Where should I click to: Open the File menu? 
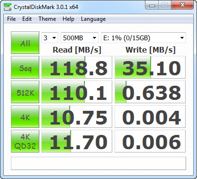pos(11,19)
